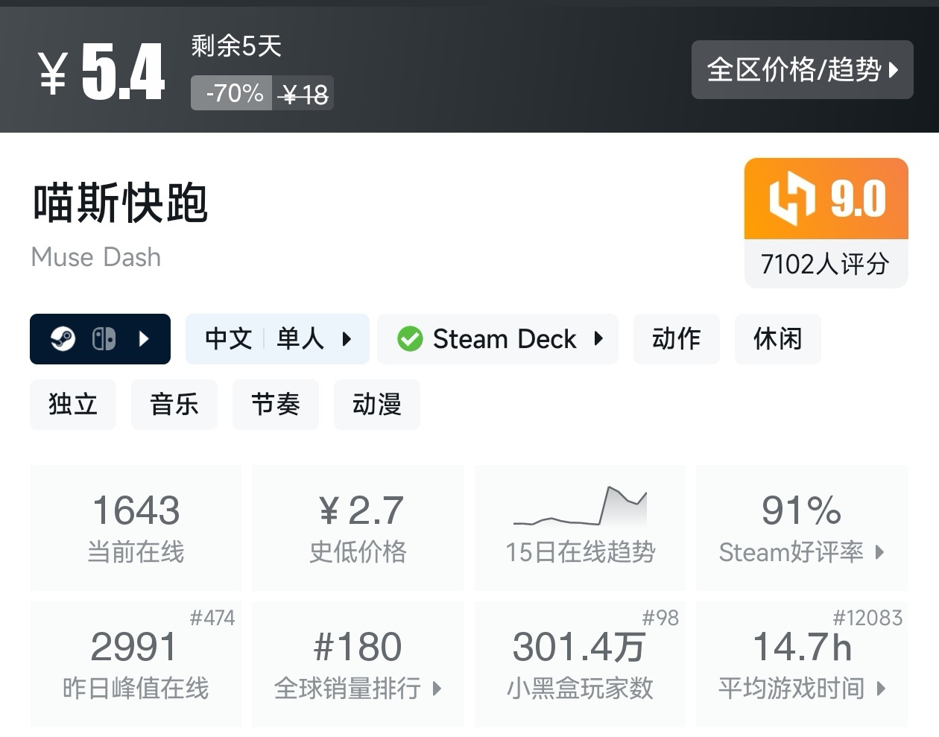The width and height of the screenshot is (939, 737).
Task: Select the 独立 genre tag
Action: pyautogui.click(x=73, y=405)
